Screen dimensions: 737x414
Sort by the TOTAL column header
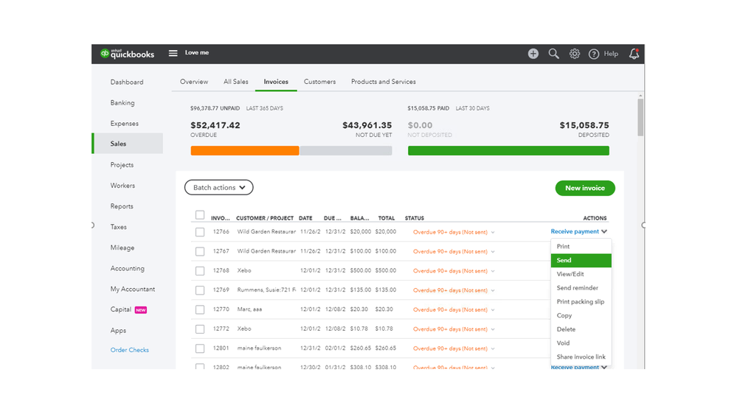[387, 218]
